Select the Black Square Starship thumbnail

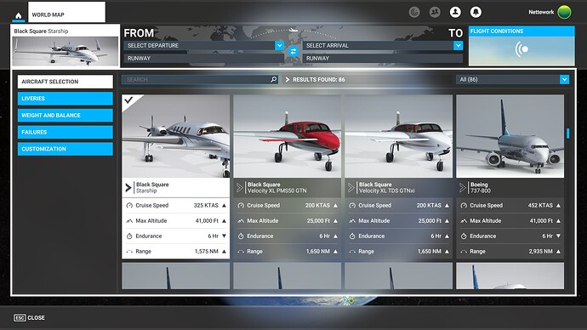tap(175, 136)
